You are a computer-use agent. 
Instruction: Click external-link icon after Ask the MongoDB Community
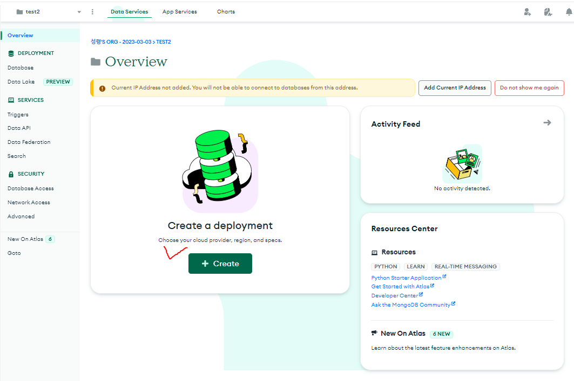453,303
